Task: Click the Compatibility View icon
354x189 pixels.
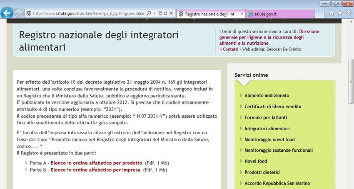Action: (160, 13)
